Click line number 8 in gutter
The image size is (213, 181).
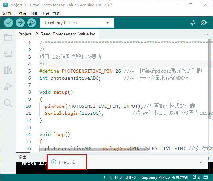(x=30, y=92)
